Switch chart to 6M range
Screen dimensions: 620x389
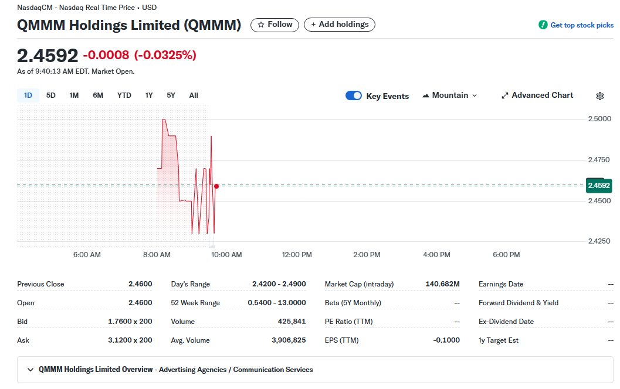(98, 95)
